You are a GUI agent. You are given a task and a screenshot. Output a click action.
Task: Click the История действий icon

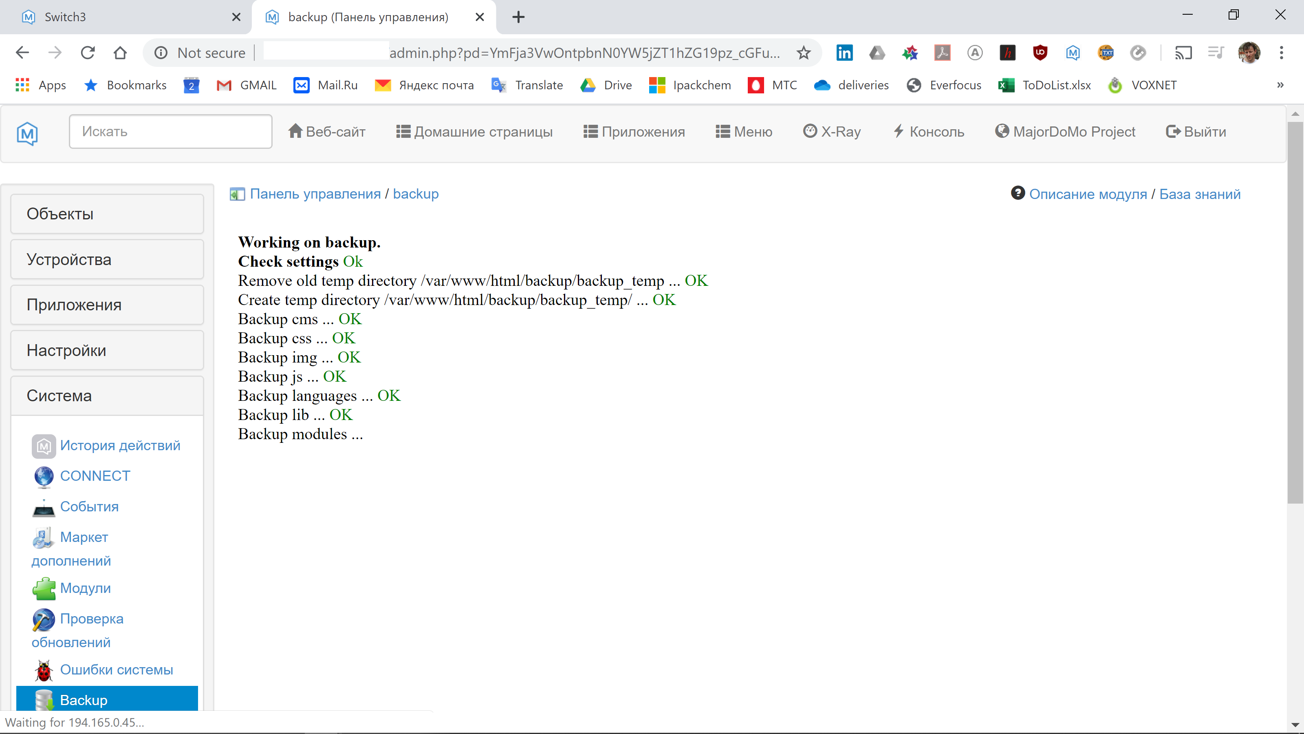[x=44, y=446]
